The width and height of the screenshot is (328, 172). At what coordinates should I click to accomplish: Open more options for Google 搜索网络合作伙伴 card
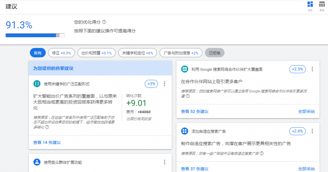click(x=312, y=69)
